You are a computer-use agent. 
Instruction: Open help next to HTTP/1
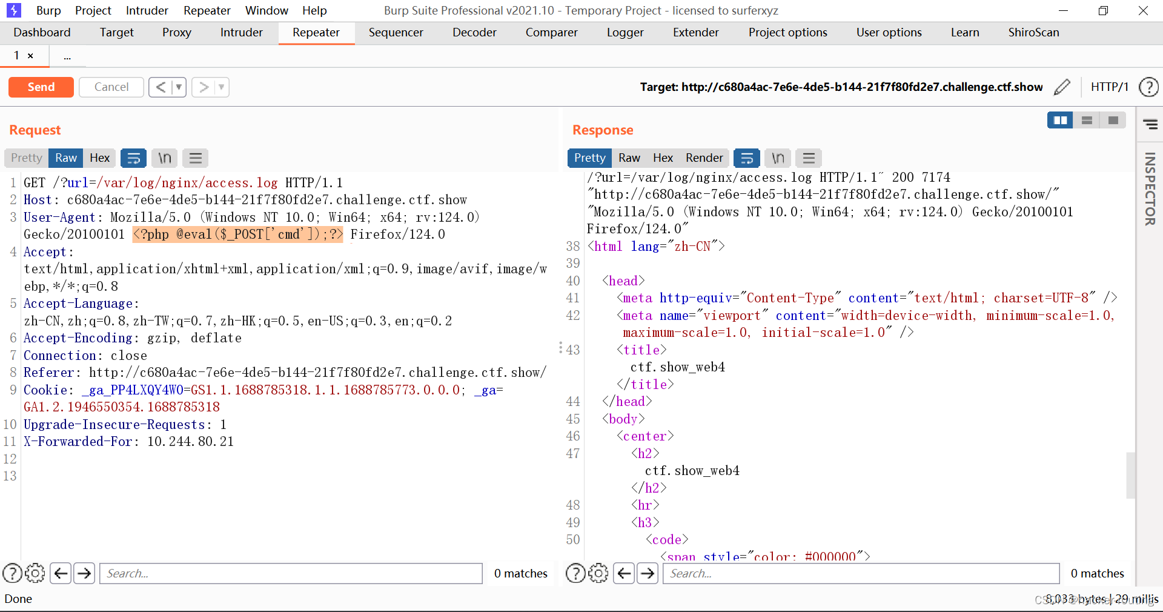click(1148, 87)
